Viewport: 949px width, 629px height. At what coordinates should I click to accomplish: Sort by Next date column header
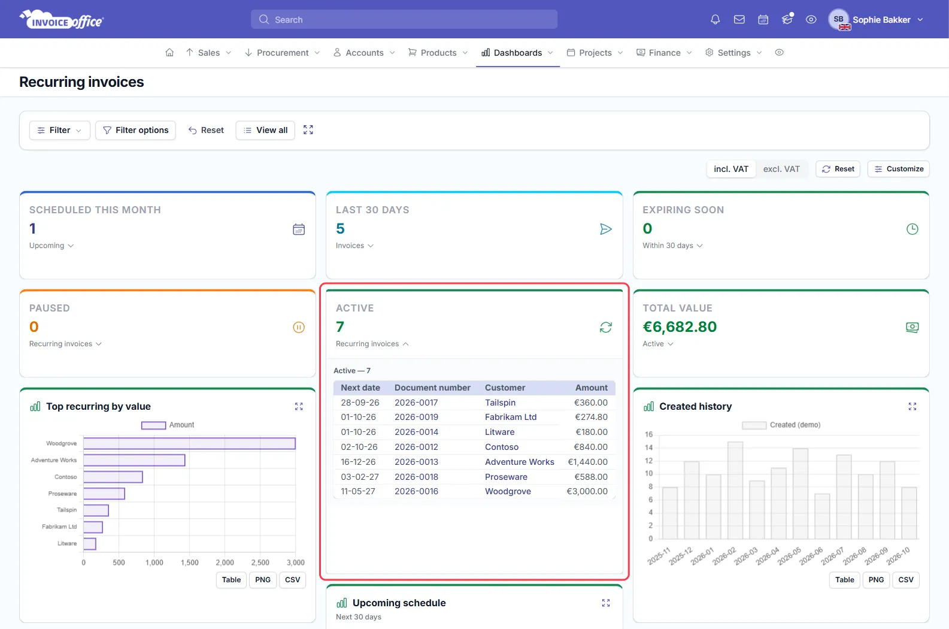(x=360, y=388)
